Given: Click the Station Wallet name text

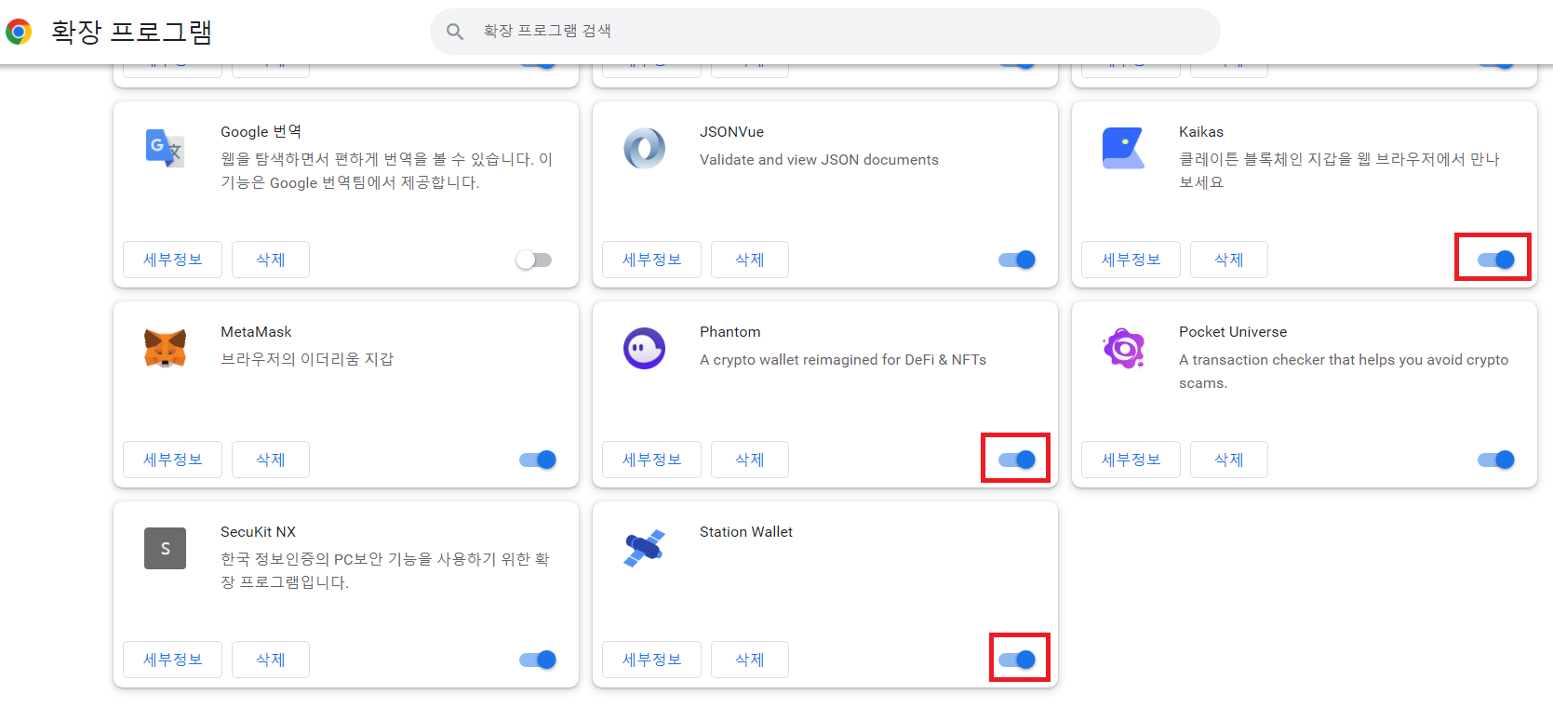Looking at the screenshot, I should [x=746, y=532].
